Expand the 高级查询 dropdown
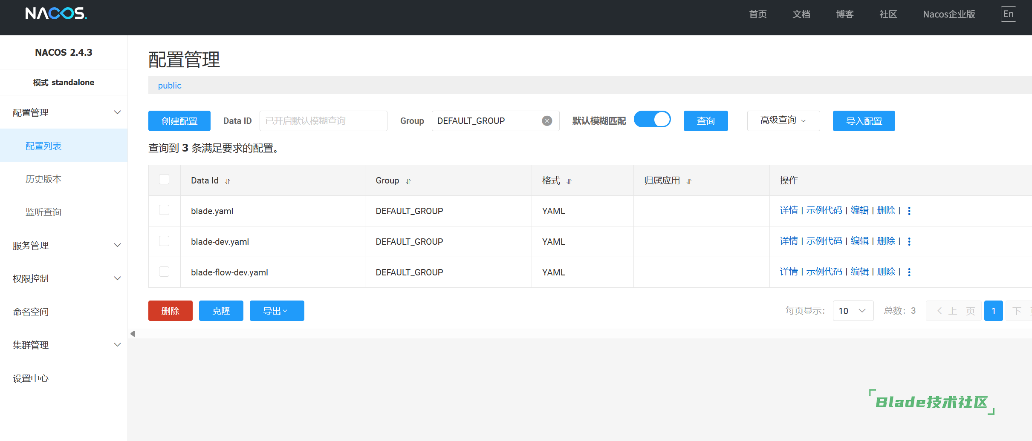The width and height of the screenshot is (1032, 441). (783, 121)
